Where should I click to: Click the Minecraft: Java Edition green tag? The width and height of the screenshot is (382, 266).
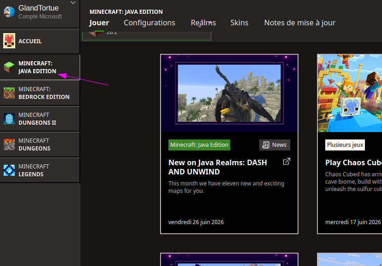199,145
